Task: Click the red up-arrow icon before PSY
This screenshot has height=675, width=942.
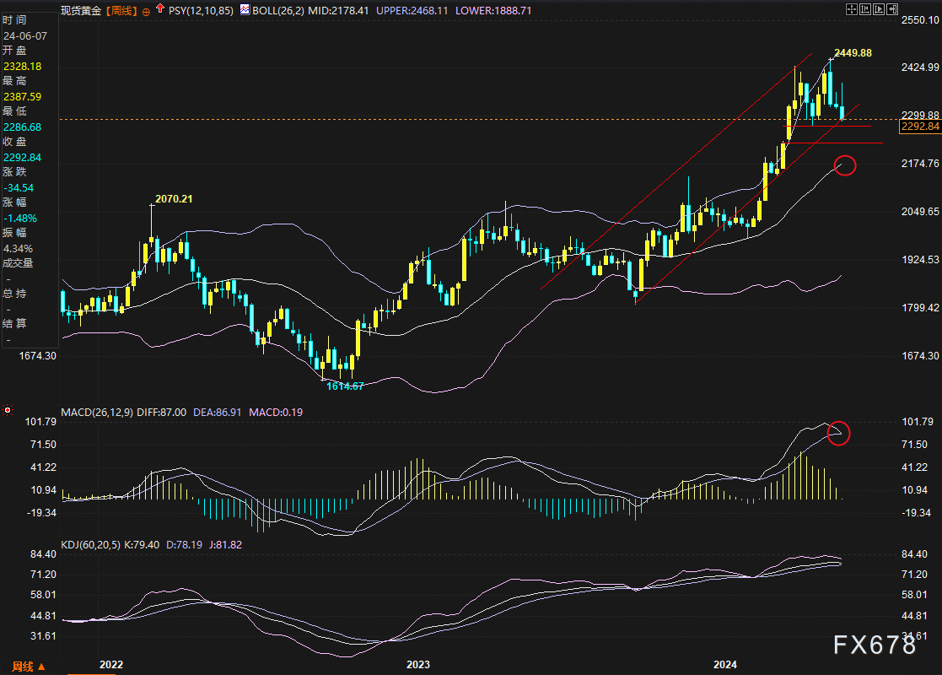Action: [x=160, y=10]
